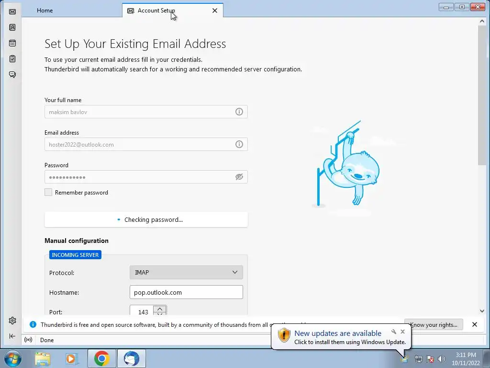Viewport: 490px width, 368px height.
Task: Close the Account Setup tab
Action: (215, 11)
